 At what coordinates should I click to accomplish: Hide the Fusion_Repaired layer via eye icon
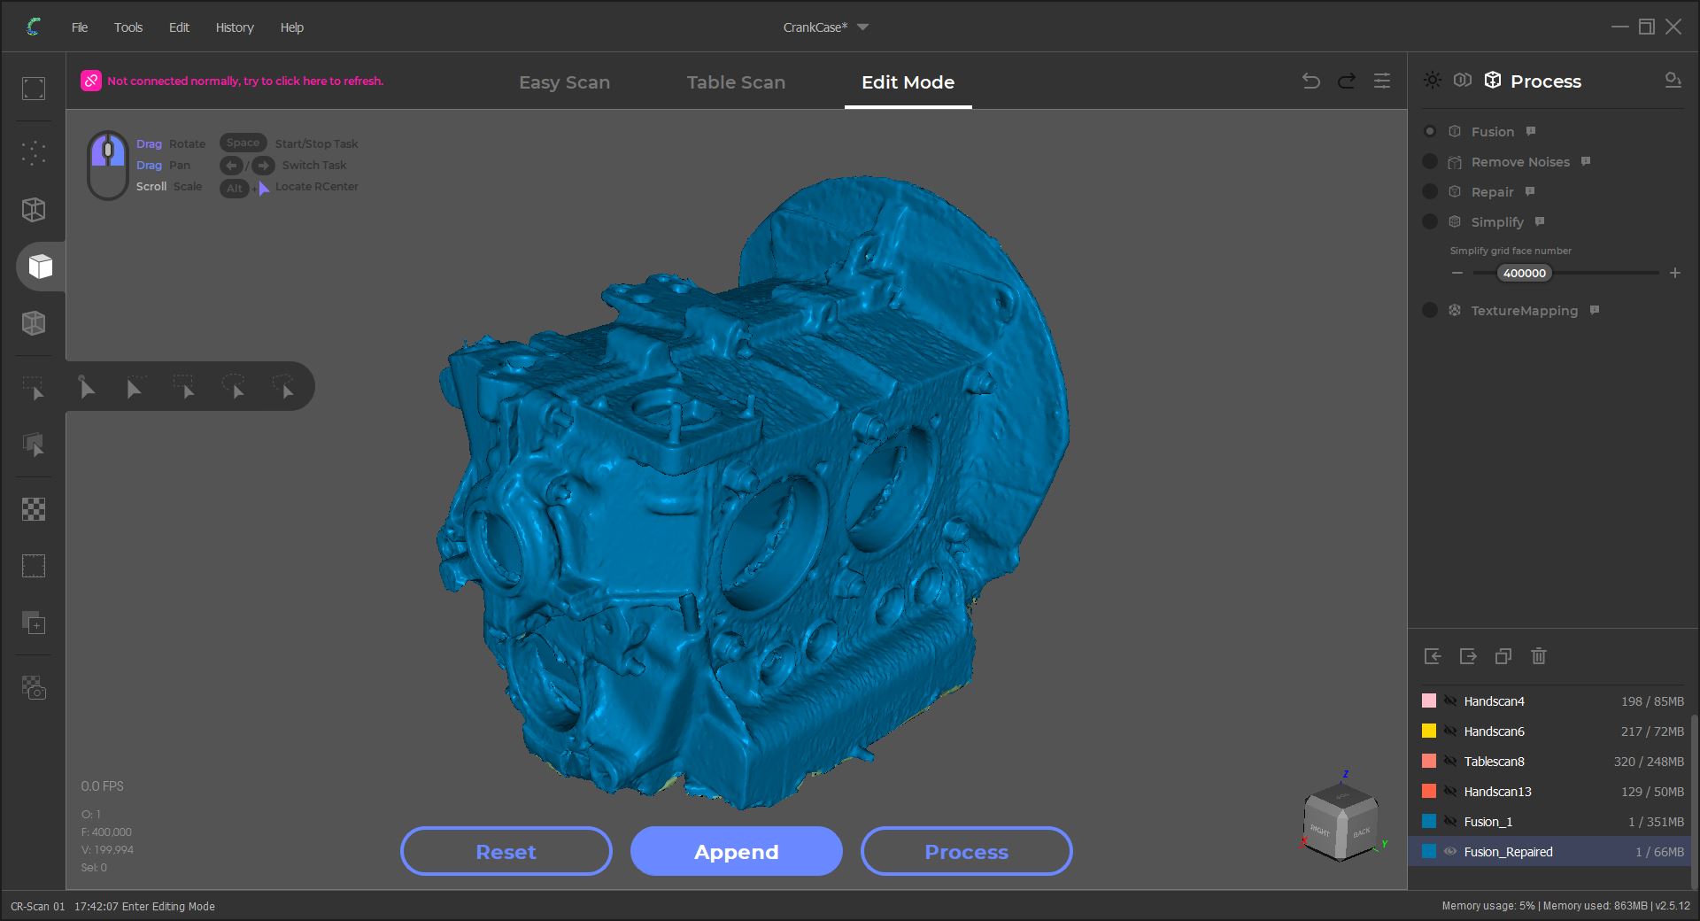tap(1450, 851)
